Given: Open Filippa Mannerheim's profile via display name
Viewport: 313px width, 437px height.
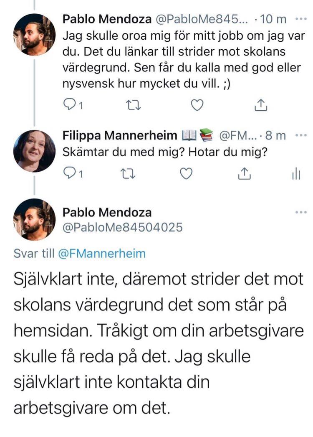Looking at the screenshot, I should 121,135.
